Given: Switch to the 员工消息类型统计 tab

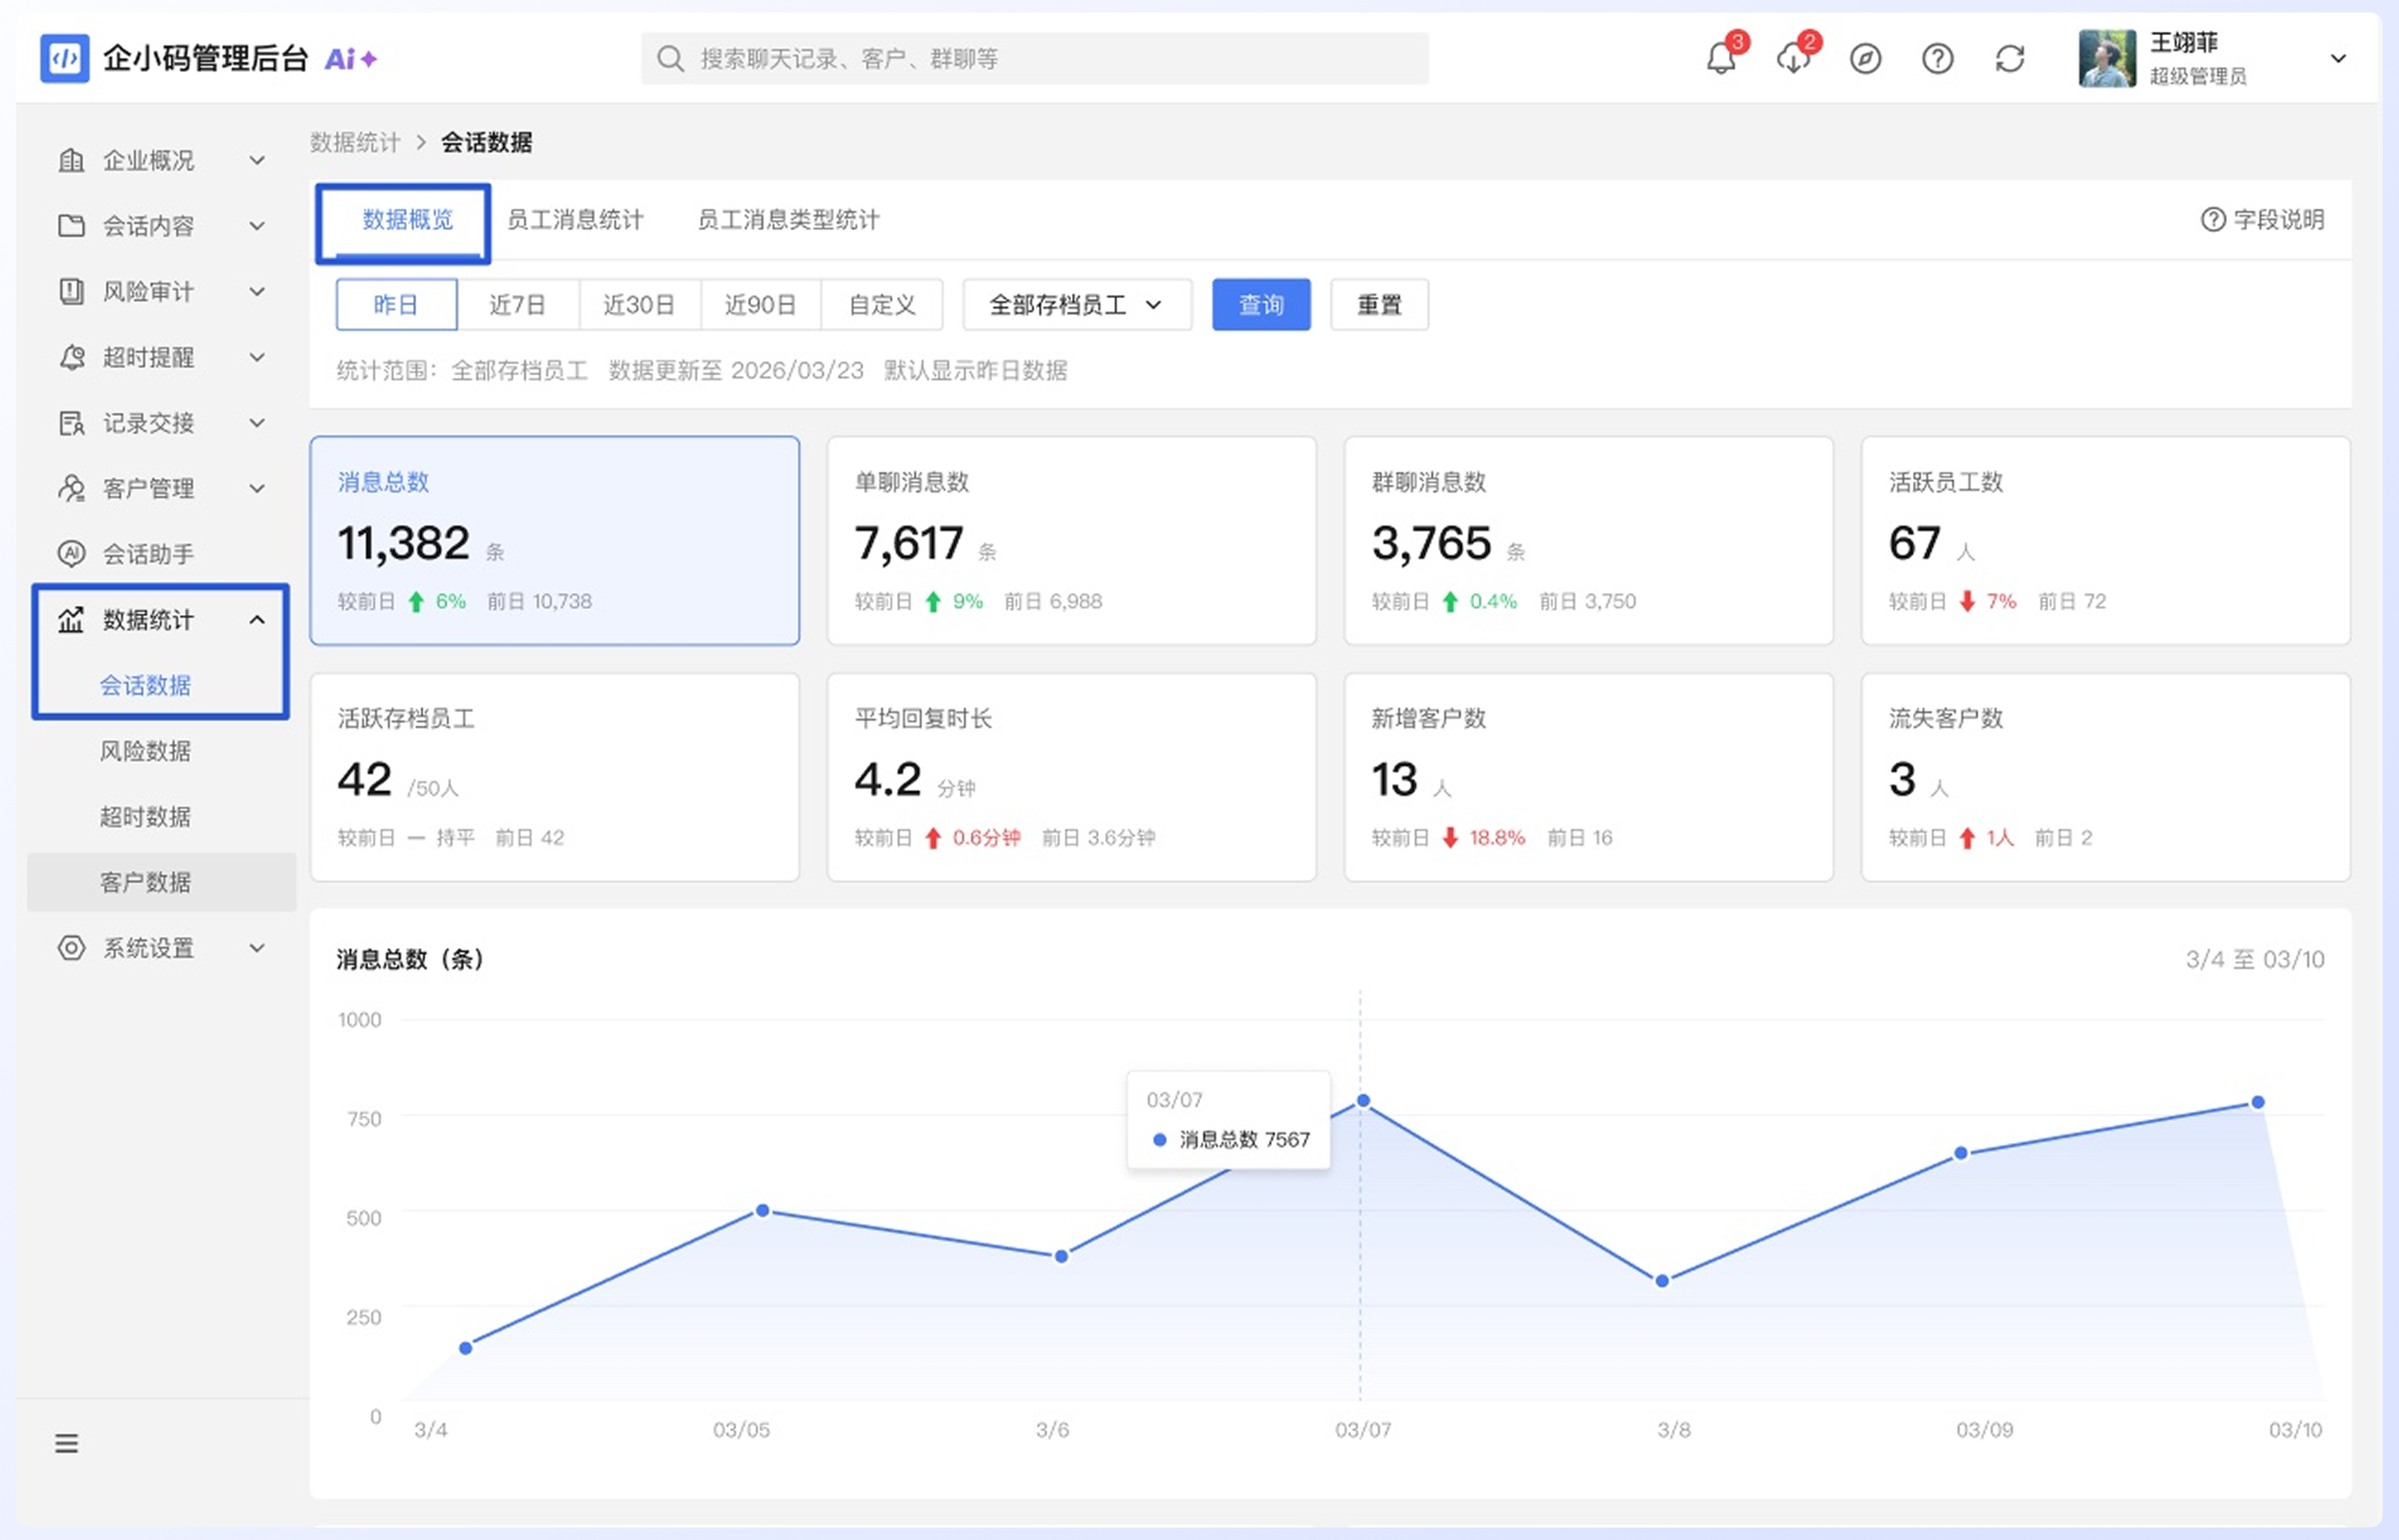Looking at the screenshot, I should point(788,220).
